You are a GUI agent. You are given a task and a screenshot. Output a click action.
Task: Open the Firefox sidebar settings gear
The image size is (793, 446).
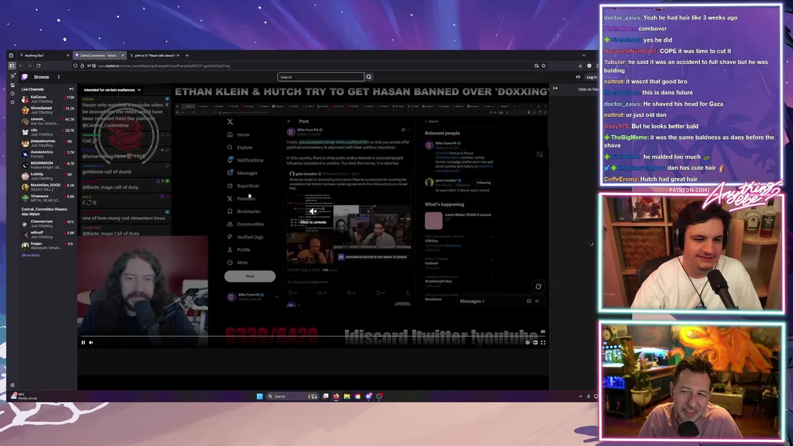click(x=12, y=385)
